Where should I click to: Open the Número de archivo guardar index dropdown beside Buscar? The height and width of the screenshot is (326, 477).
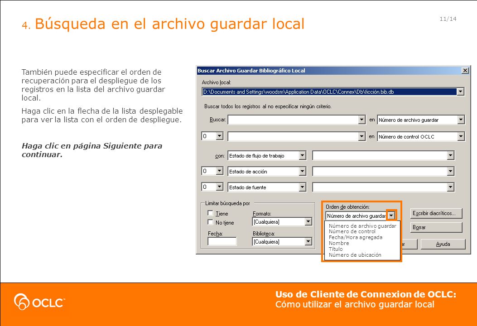tap(461, 120)
